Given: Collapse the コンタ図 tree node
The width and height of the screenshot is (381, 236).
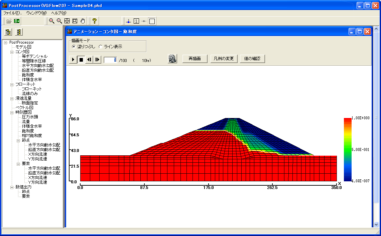Looking at the screenshot, I should pos(12,52).
